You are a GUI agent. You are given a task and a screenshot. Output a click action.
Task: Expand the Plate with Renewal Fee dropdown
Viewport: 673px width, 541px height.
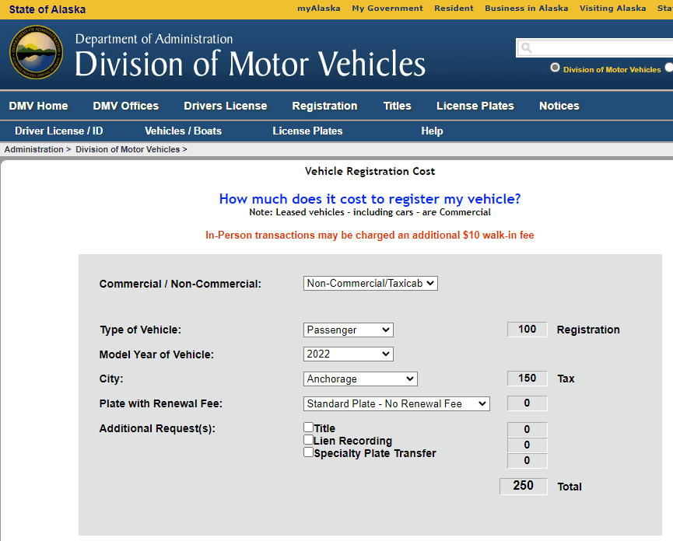(397, 404)
